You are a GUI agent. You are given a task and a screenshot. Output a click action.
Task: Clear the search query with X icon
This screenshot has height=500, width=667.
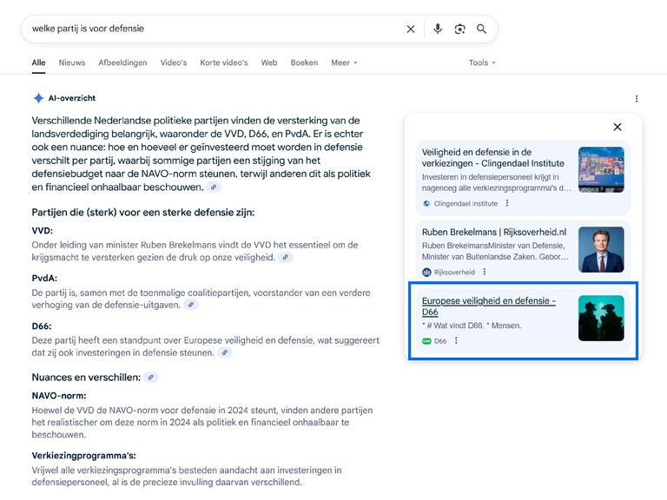coord(411,29)
